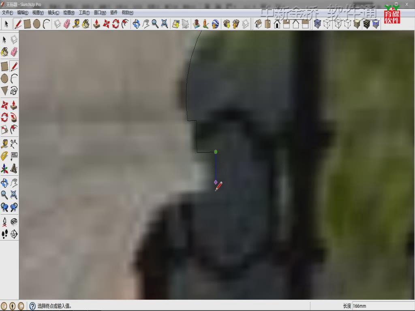Image resolution: width=415 pixels, height=311 pixels.
Task: Click the 长度 length value box
Action: pos(383,306)
